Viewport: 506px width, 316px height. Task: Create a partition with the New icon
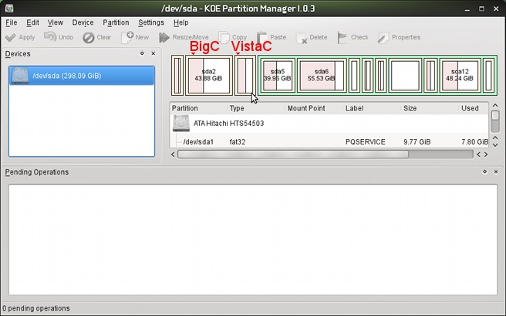[126, 37]
